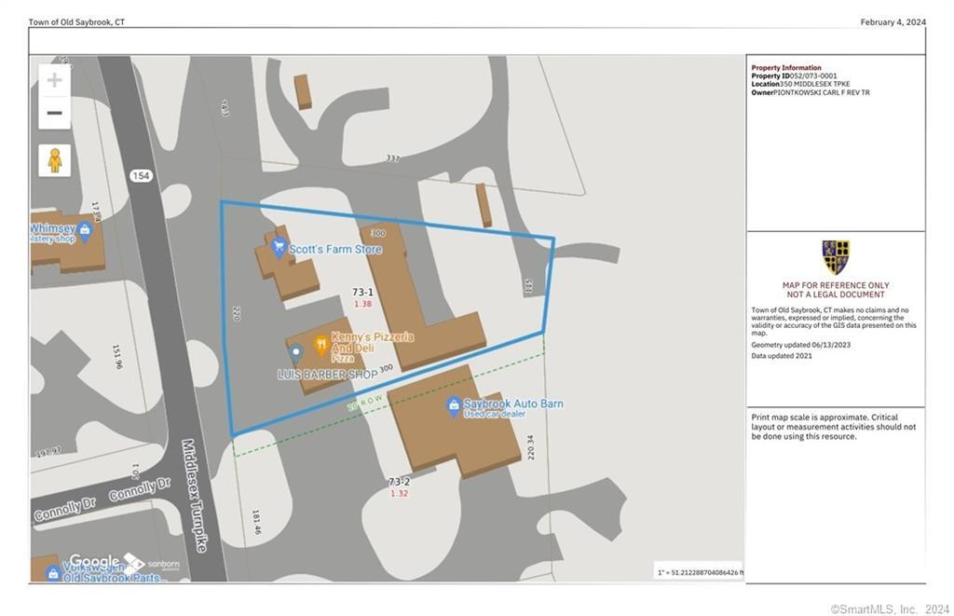The width and height of the screenshot is (954, 616).
Task: Open the Saybrook Auto Barn place label
Action: (x=513, y=408)
